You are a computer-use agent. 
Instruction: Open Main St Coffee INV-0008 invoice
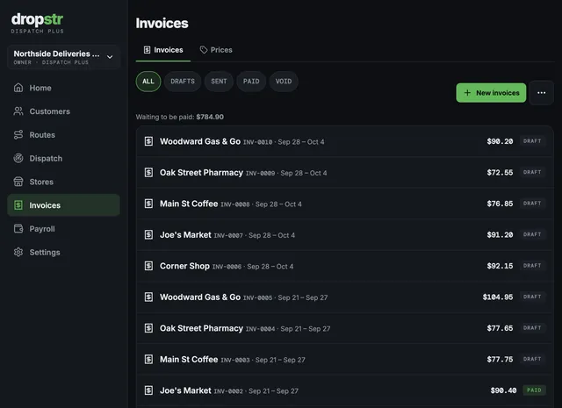tap(345, 204)
